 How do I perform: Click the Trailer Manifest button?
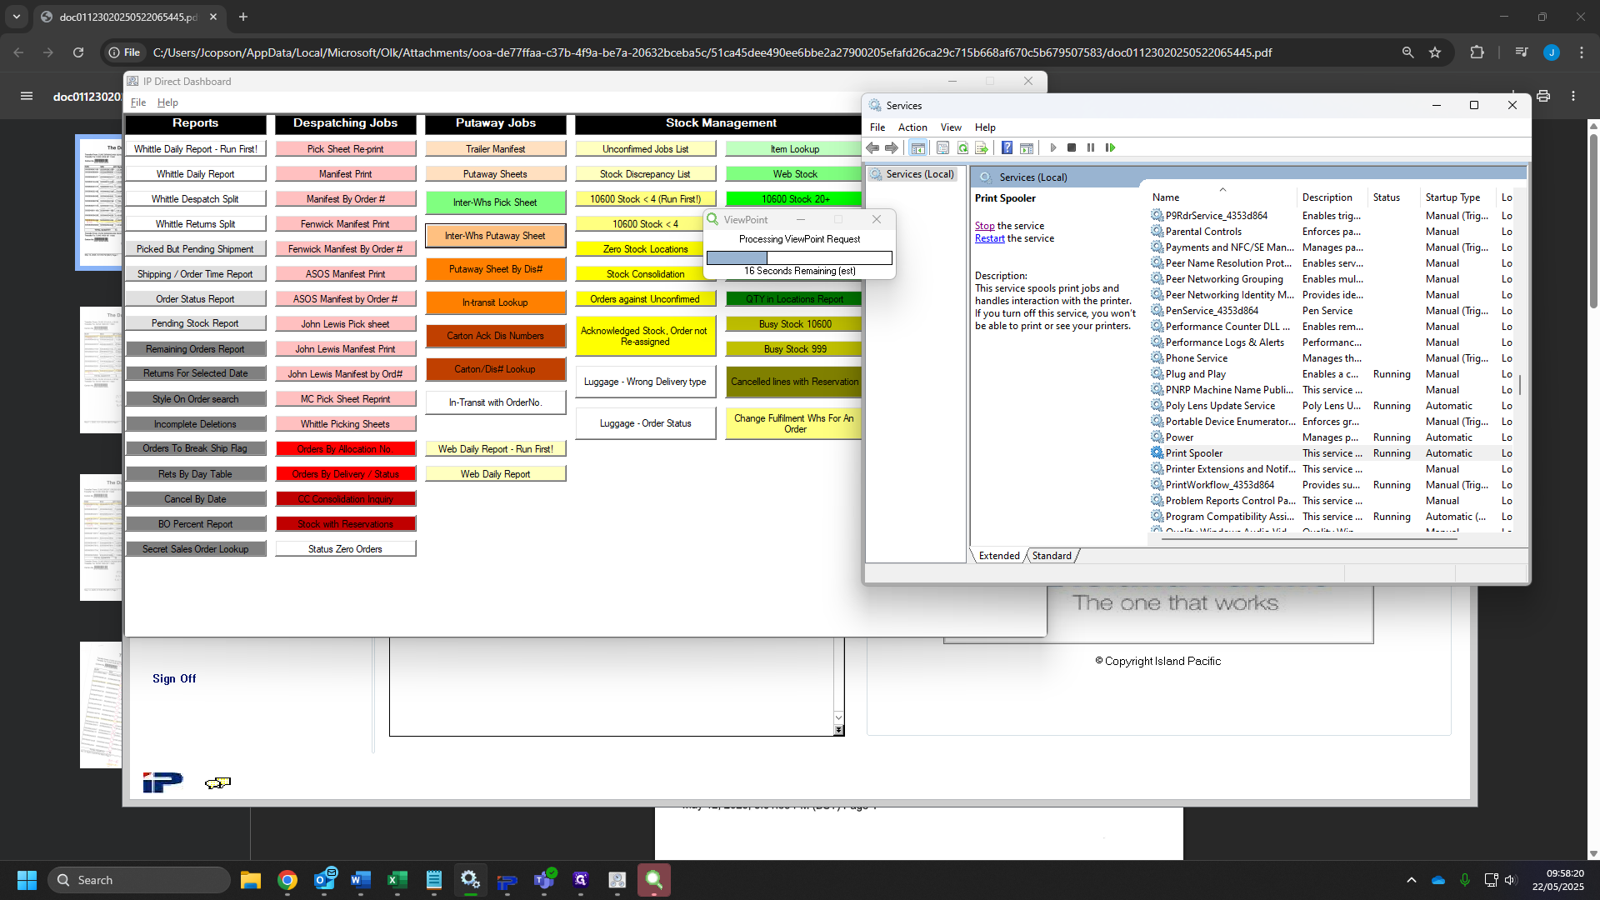495,149
